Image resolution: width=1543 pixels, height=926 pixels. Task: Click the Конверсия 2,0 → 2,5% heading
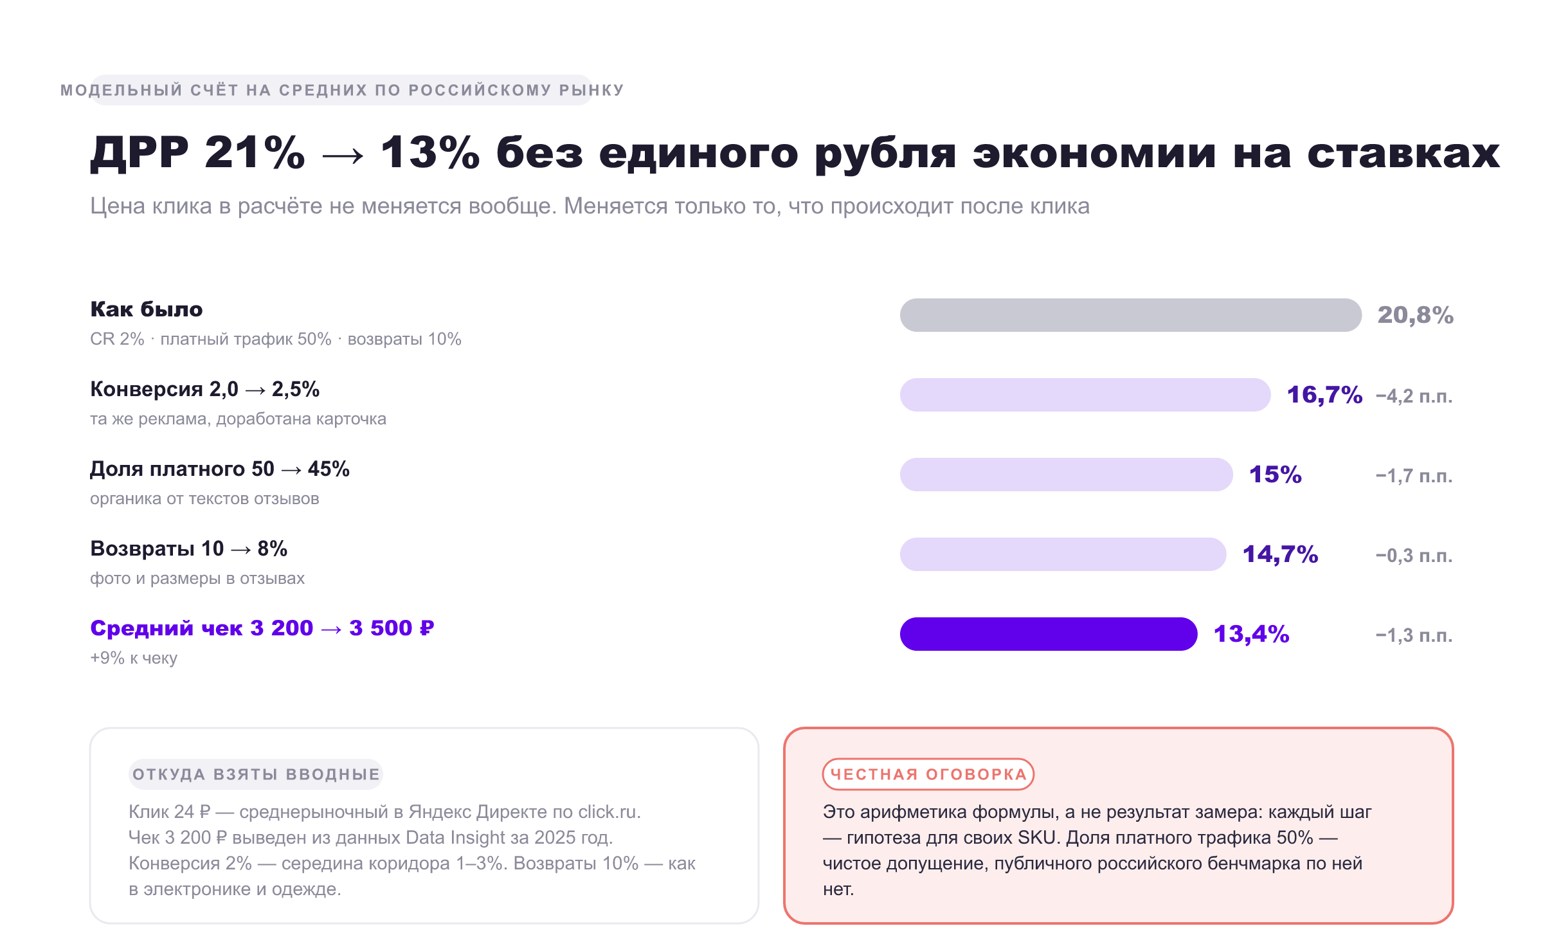point(204,389)
